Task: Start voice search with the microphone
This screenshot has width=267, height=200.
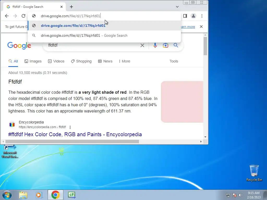Action: pyautogui.click(x=155, y=45)
